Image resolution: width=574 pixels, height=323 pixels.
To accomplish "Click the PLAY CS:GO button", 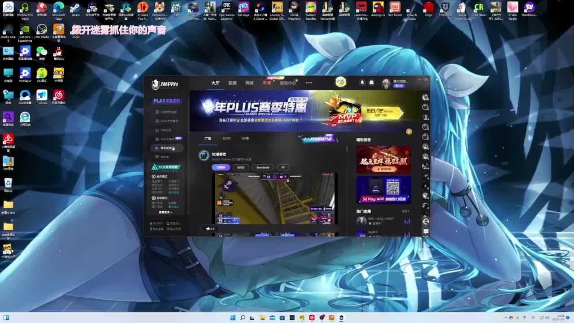I will click(166, 101).
